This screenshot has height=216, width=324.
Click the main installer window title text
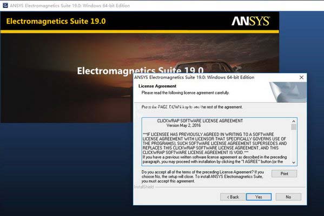70,6
